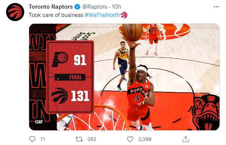Click the retweet arrows icon
This screenshot has width=226, height=145.
click(x=79, y=139)
